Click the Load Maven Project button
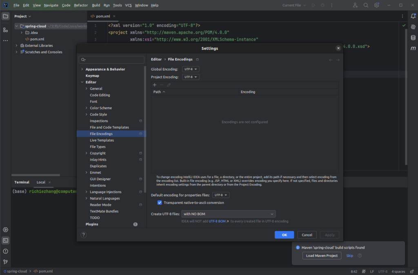Viewport: 418px width, 275px height. pos(322,255)
